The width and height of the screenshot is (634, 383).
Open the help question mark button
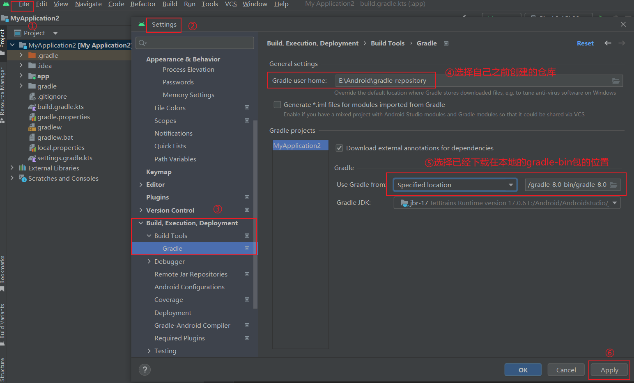pos(145,370)
